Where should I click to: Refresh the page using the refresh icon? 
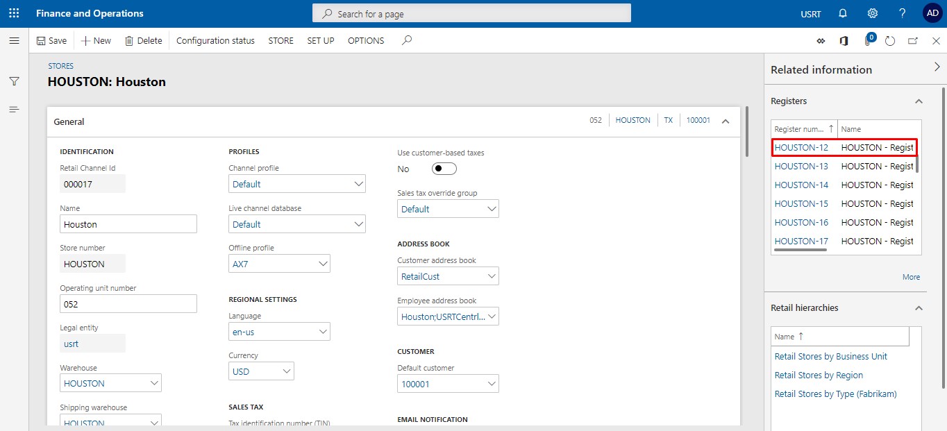click(890, 41)
